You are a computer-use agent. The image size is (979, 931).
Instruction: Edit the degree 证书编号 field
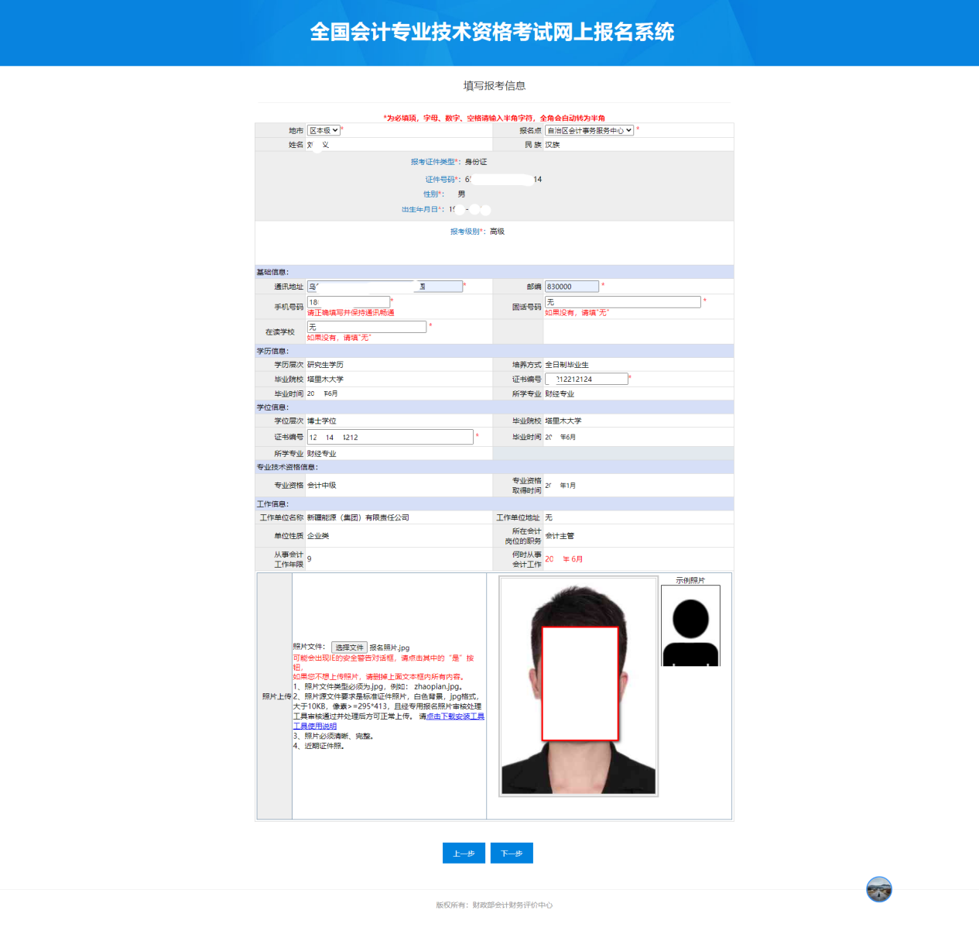tap(390, 436)
